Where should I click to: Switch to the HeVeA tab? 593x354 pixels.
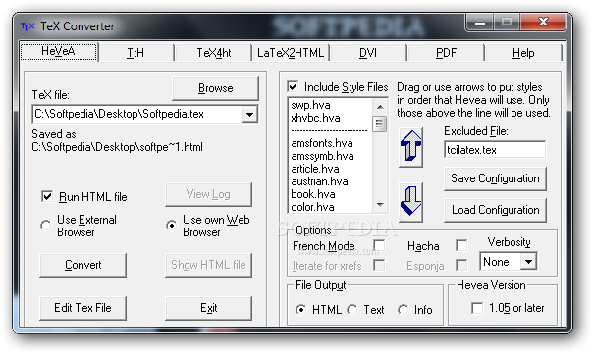click(x=59, y=51)
